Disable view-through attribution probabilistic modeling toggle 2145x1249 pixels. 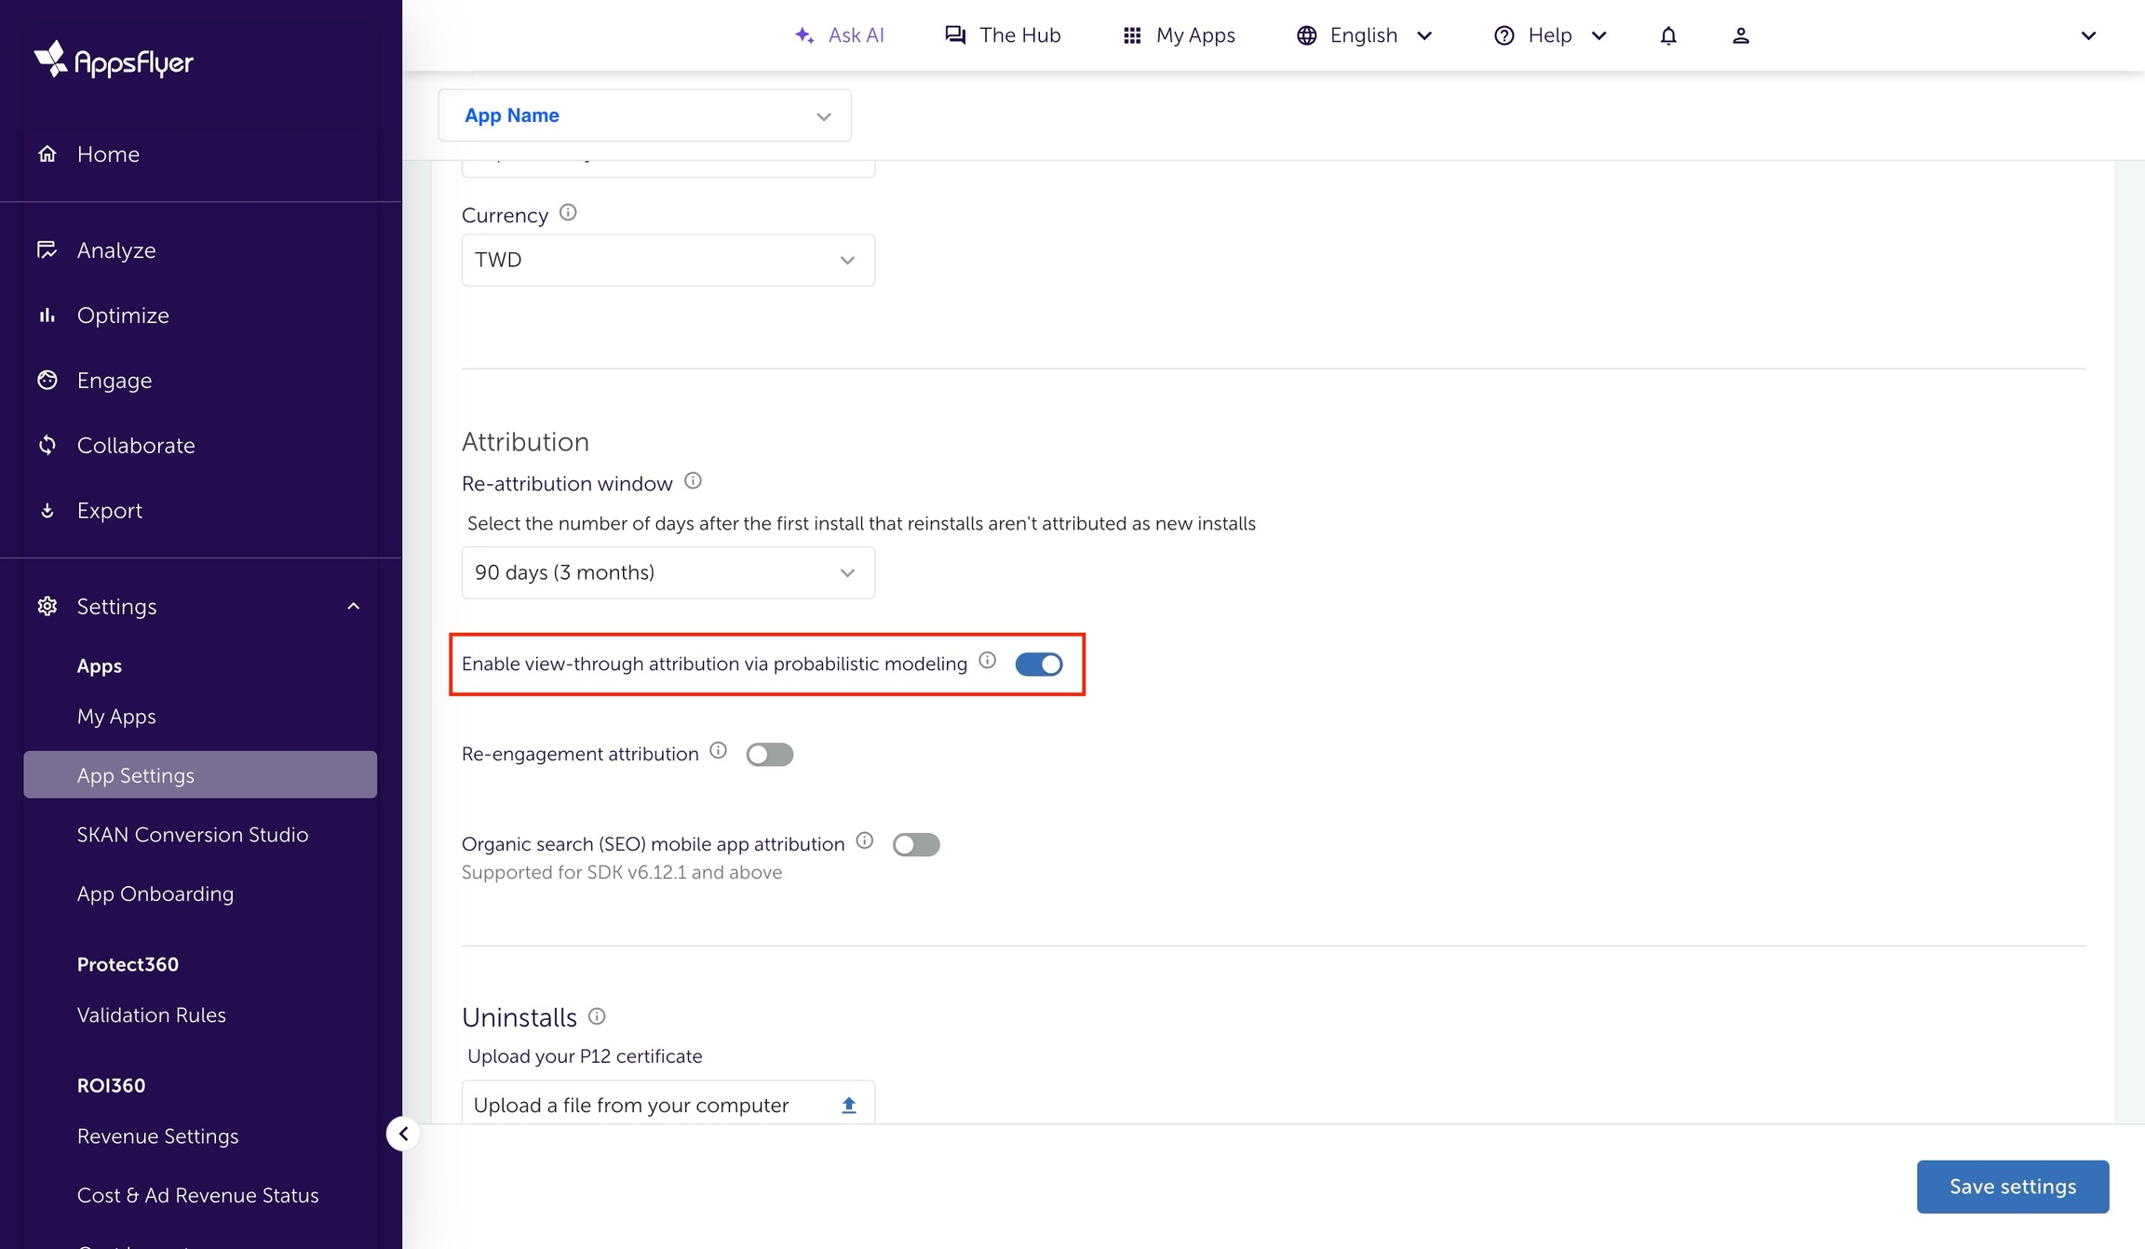pyautogui.click(x=1038, y=664)
